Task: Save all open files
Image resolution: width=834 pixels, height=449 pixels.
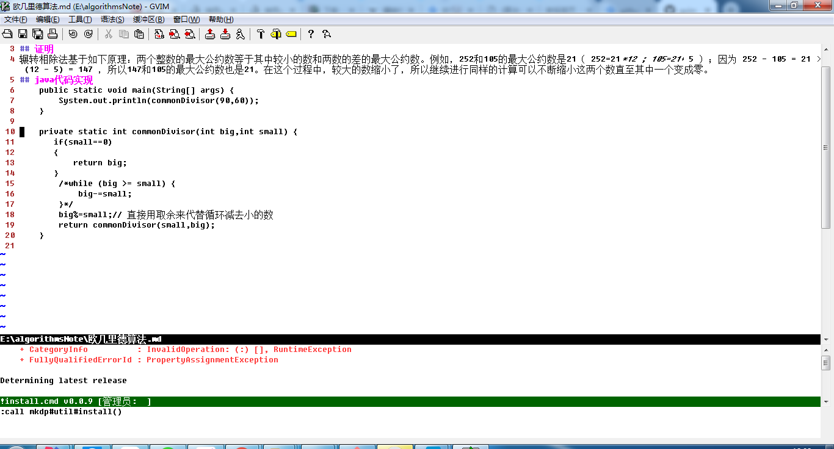Action: 37,34
